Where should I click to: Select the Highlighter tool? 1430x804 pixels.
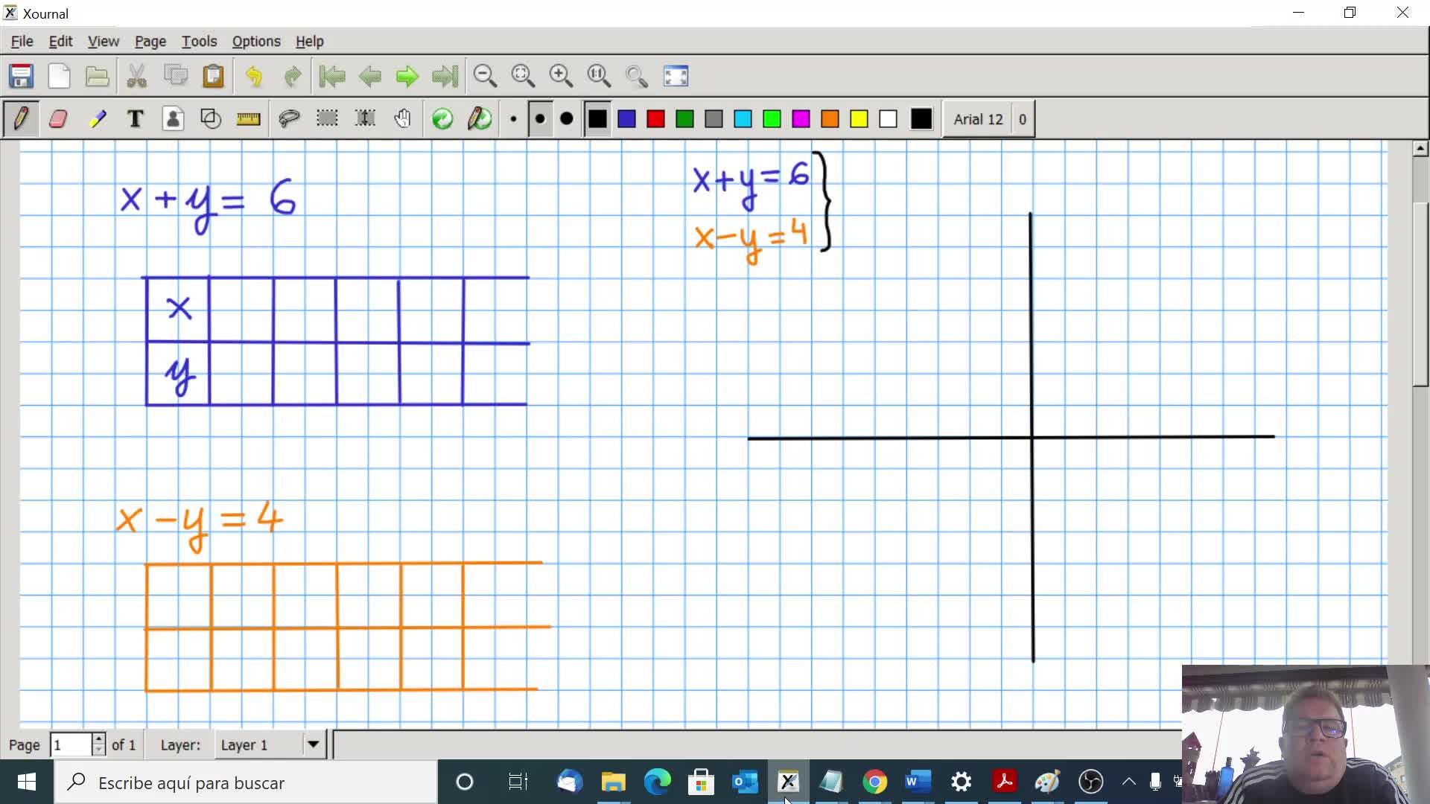click(97, 119)
